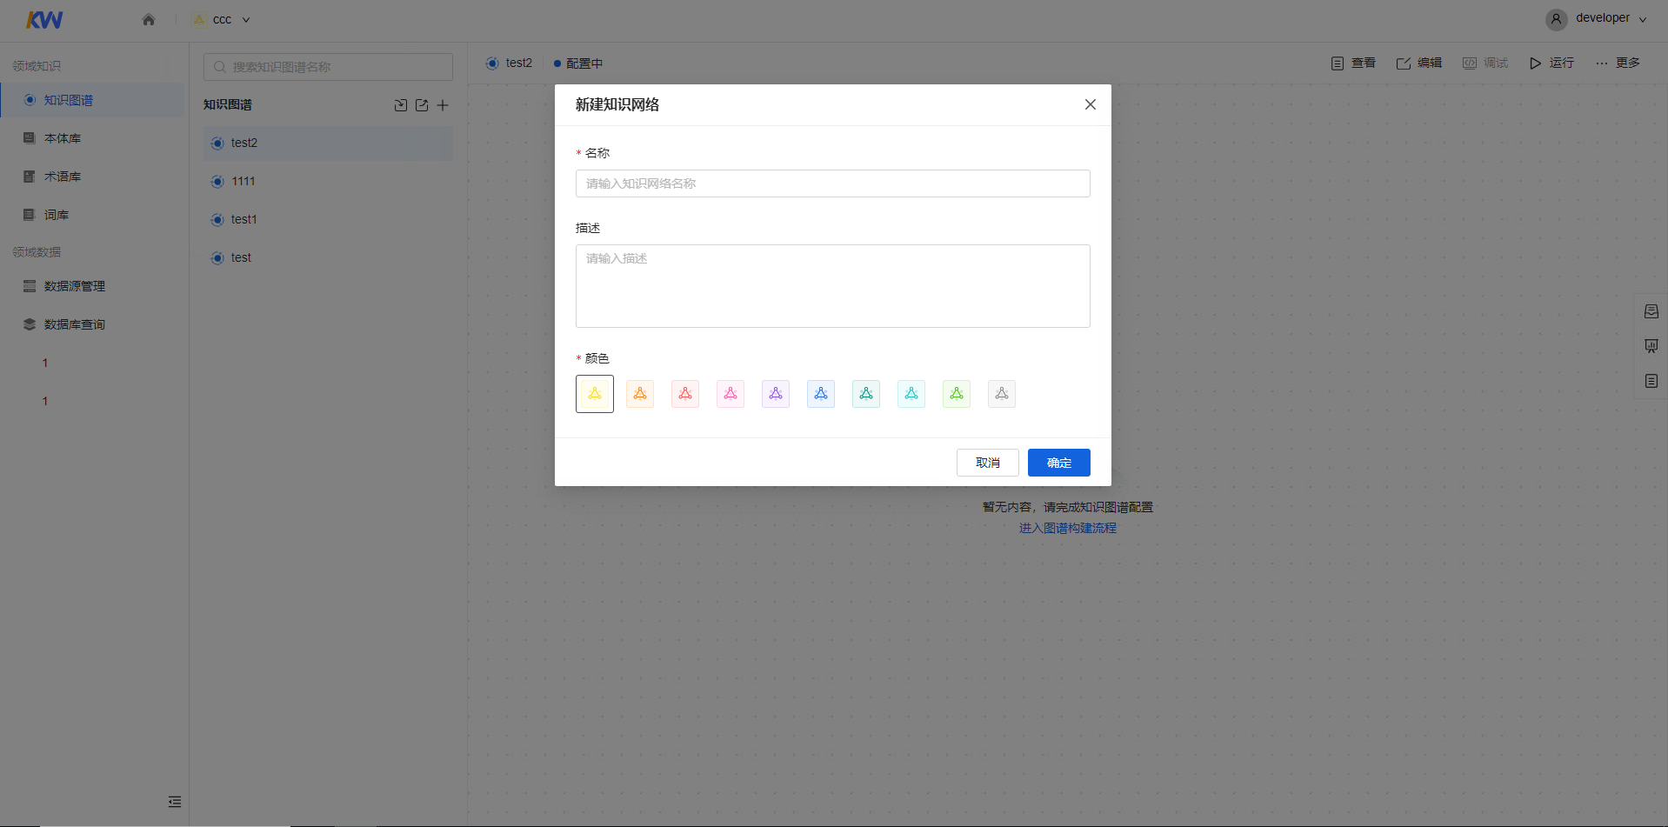Select the orange color swatch

coord(640,394)
